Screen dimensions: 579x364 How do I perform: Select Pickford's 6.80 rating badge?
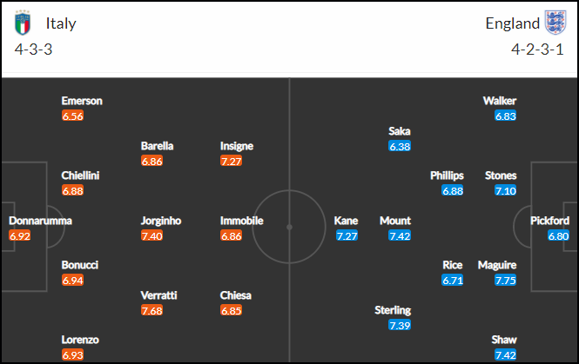558,235
